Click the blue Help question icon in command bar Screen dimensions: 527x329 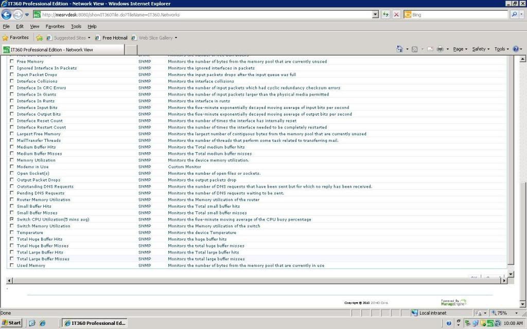point(516,49)
